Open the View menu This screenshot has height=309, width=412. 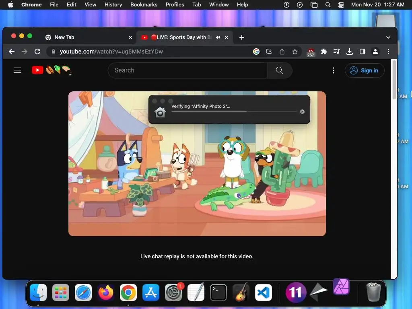(x=90, y=4)
